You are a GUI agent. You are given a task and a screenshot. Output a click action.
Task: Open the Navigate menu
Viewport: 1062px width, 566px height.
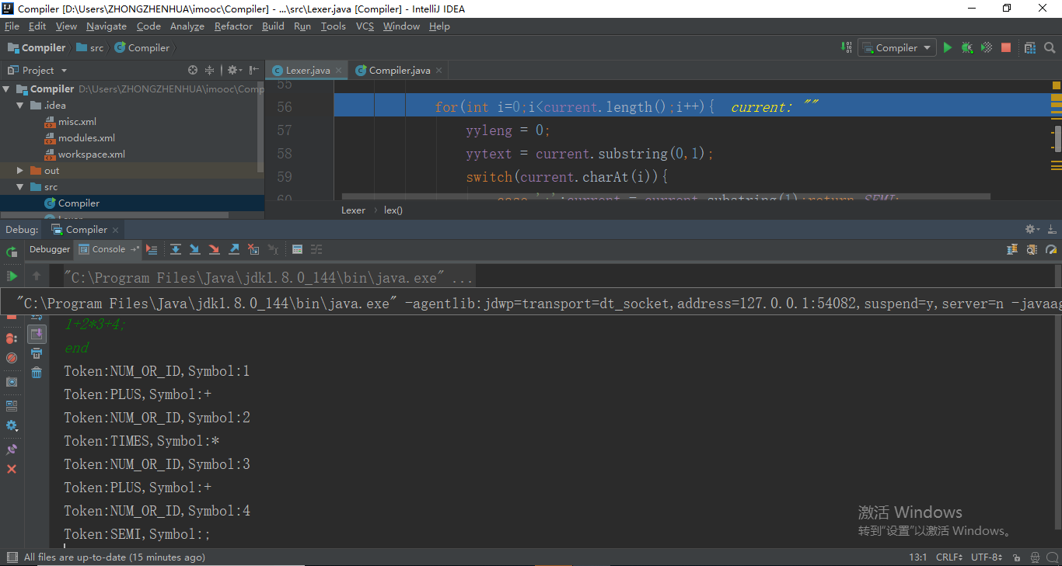coord(107,26)
